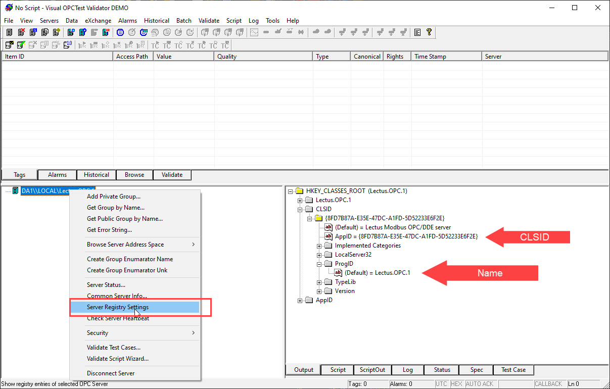Click the UTC status bar indicator
This screenshot has height=389, width=610.
point(441,384)
